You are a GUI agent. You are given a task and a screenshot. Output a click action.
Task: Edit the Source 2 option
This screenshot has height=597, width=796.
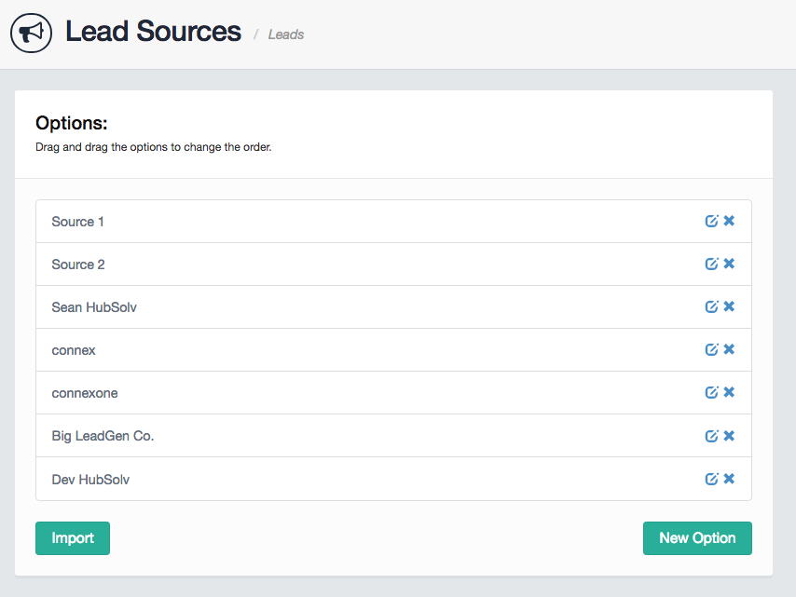point(711,265)
